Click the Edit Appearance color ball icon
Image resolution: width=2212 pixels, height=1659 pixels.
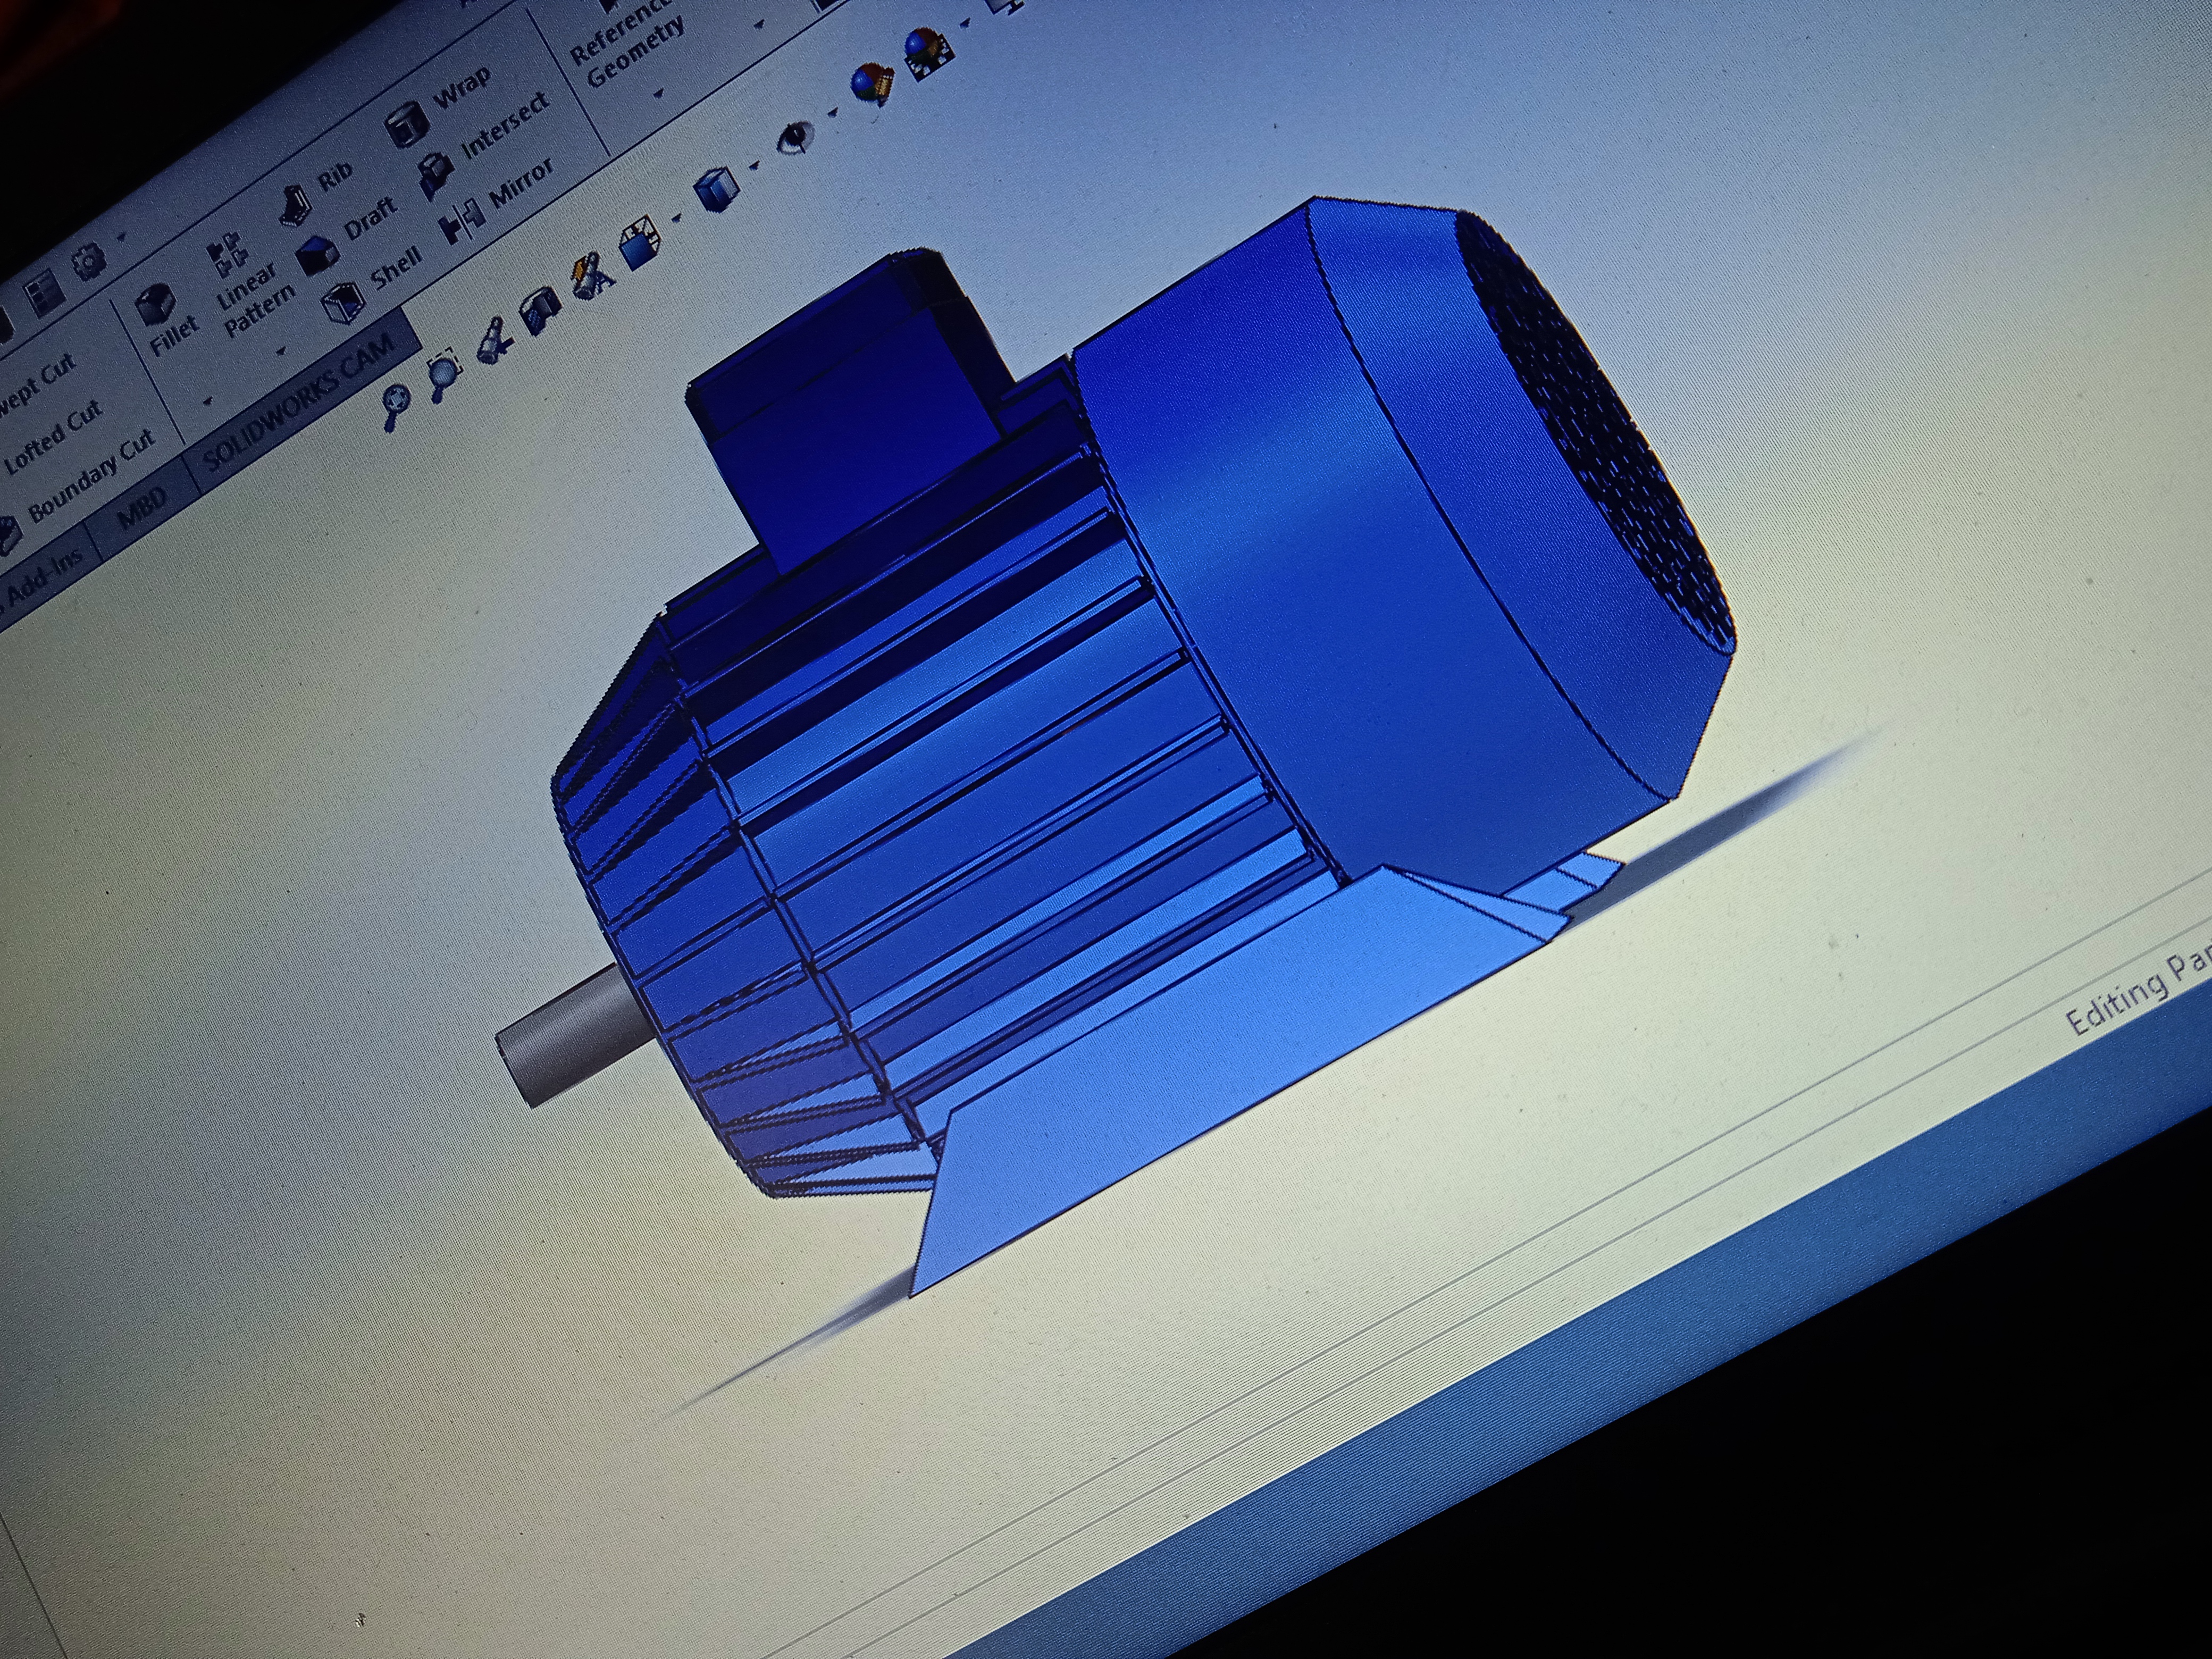[872, 82]
